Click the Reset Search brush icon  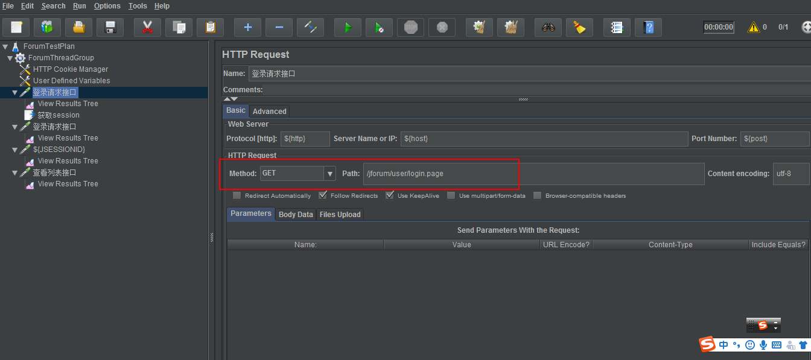click(x=579, y=27)
